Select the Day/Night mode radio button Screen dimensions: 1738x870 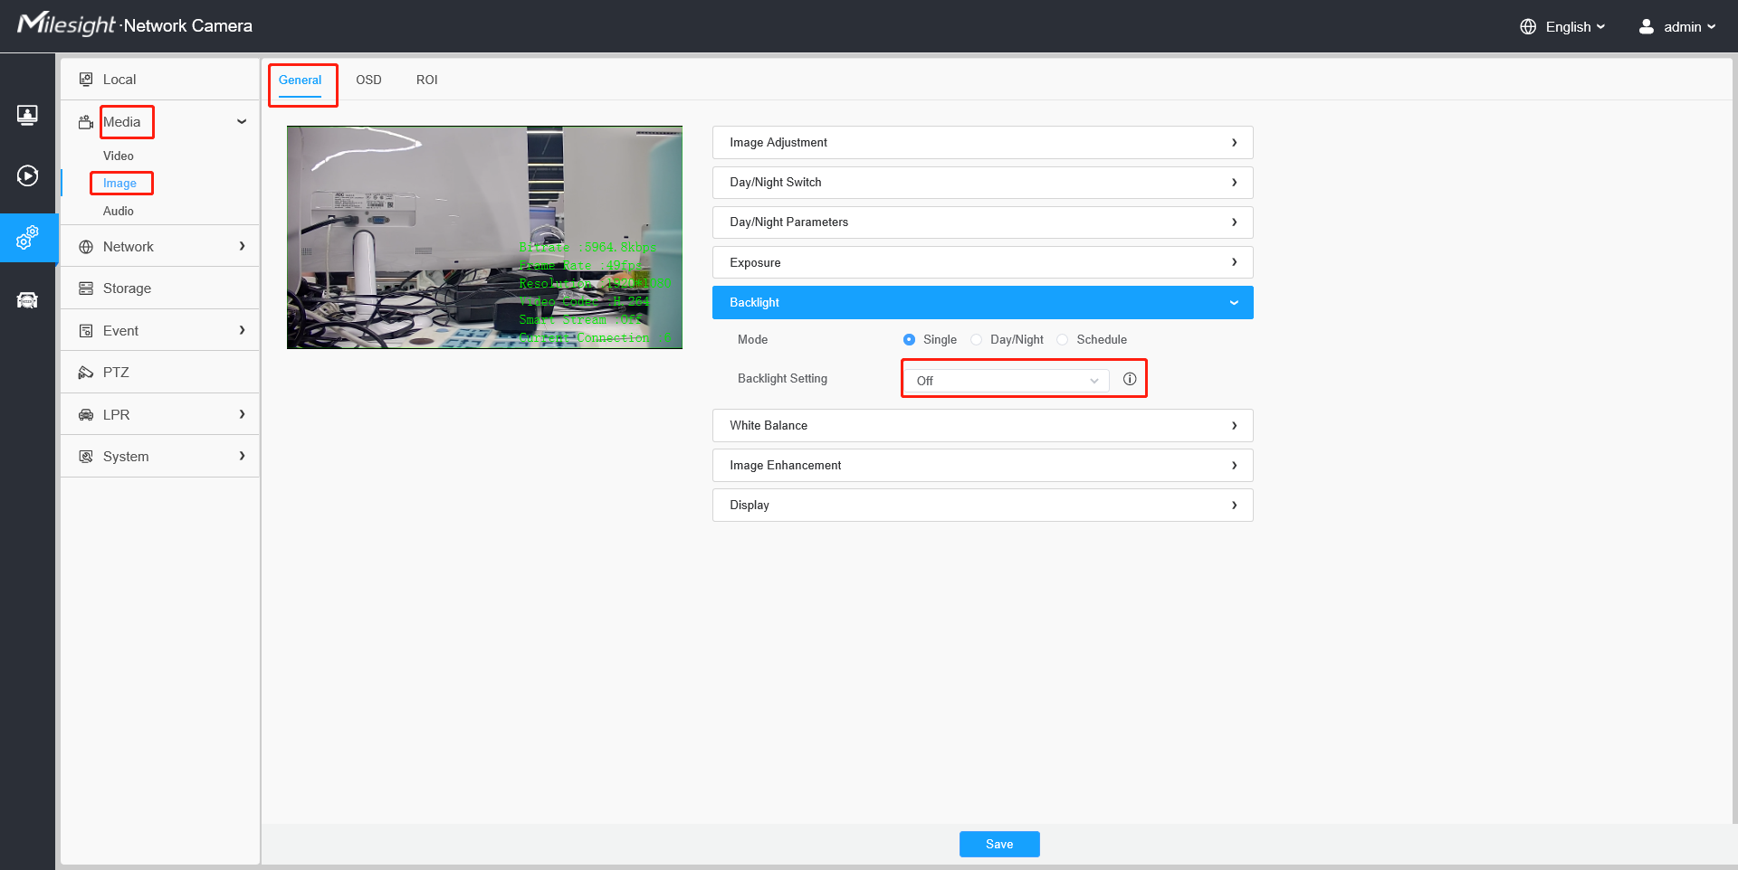(976, 340)
